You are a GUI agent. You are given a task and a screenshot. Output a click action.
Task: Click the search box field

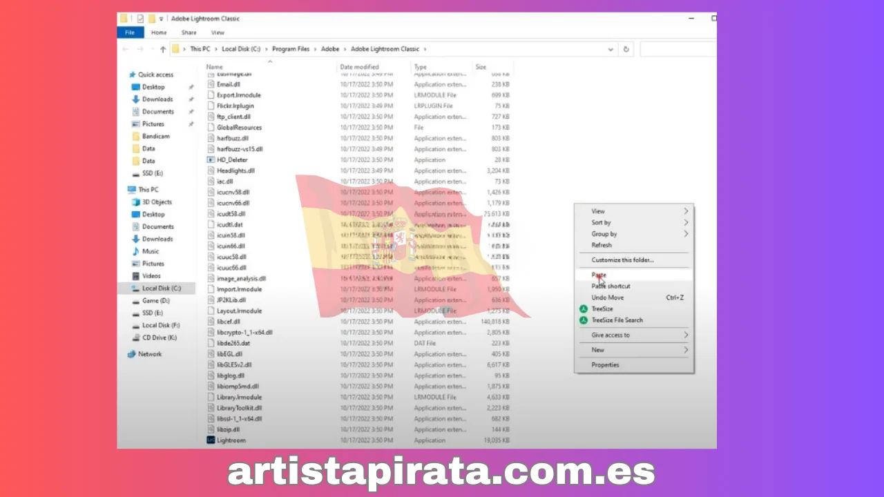point(678,49)
